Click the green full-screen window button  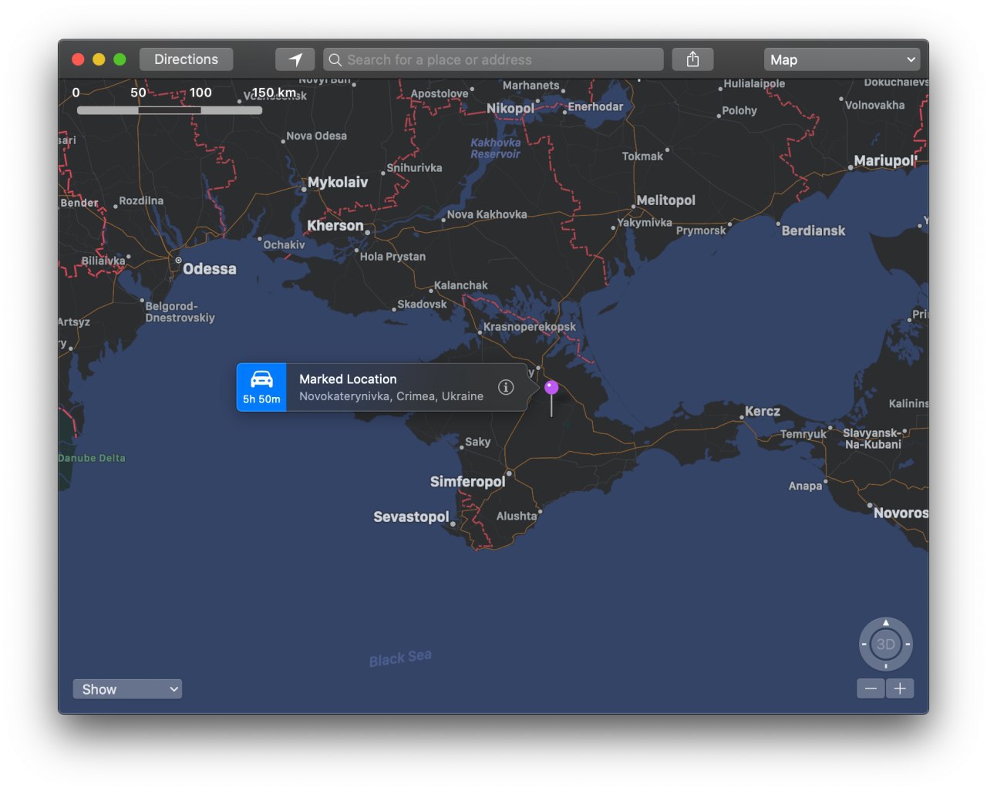[120, 59]
